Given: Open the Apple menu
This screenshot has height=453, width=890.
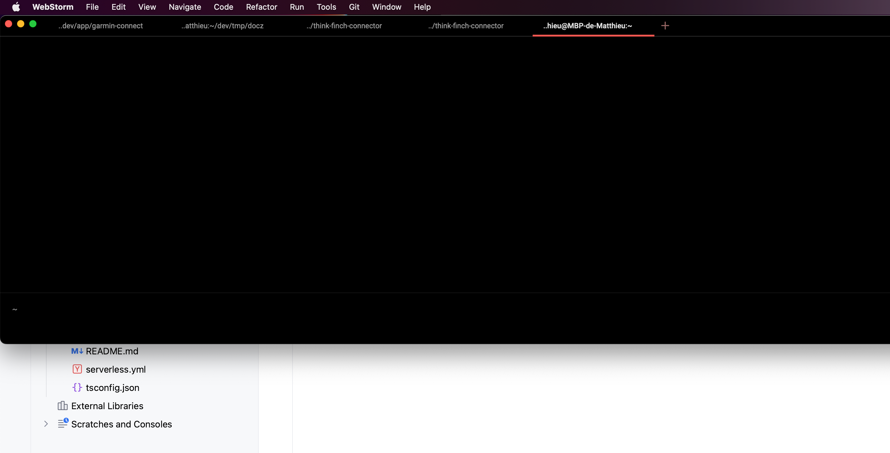Looking at the screenshot, I should [x=16, y=7].
